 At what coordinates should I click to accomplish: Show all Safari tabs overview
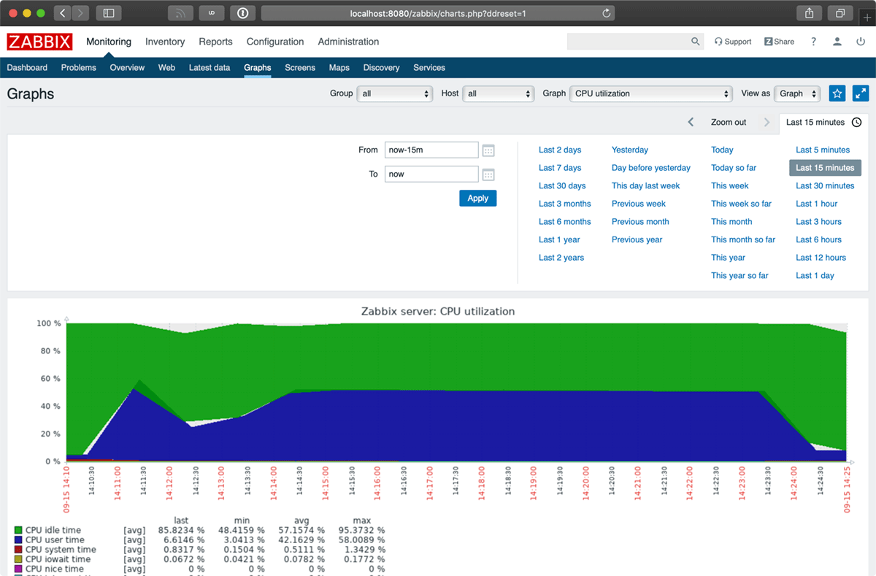coord(840,13)
